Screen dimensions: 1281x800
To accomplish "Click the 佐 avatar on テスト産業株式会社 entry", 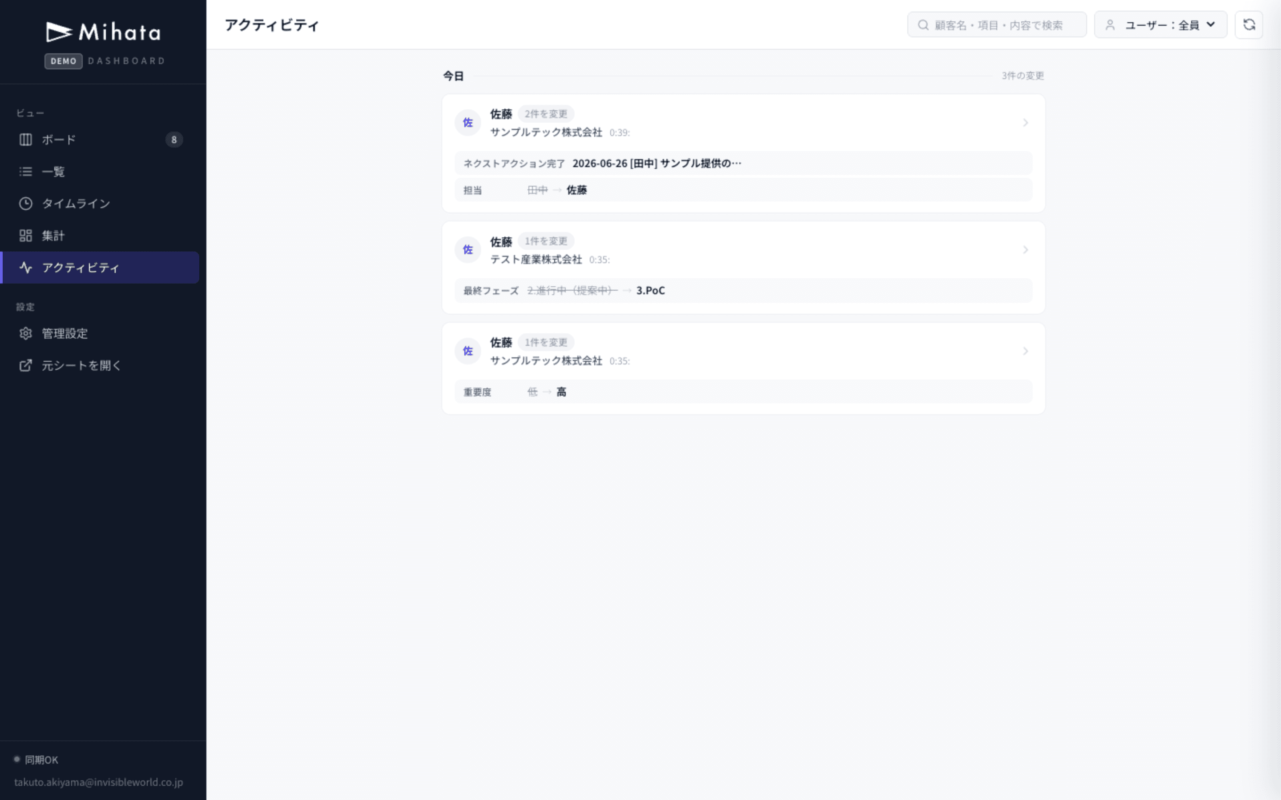I will 468,250.
